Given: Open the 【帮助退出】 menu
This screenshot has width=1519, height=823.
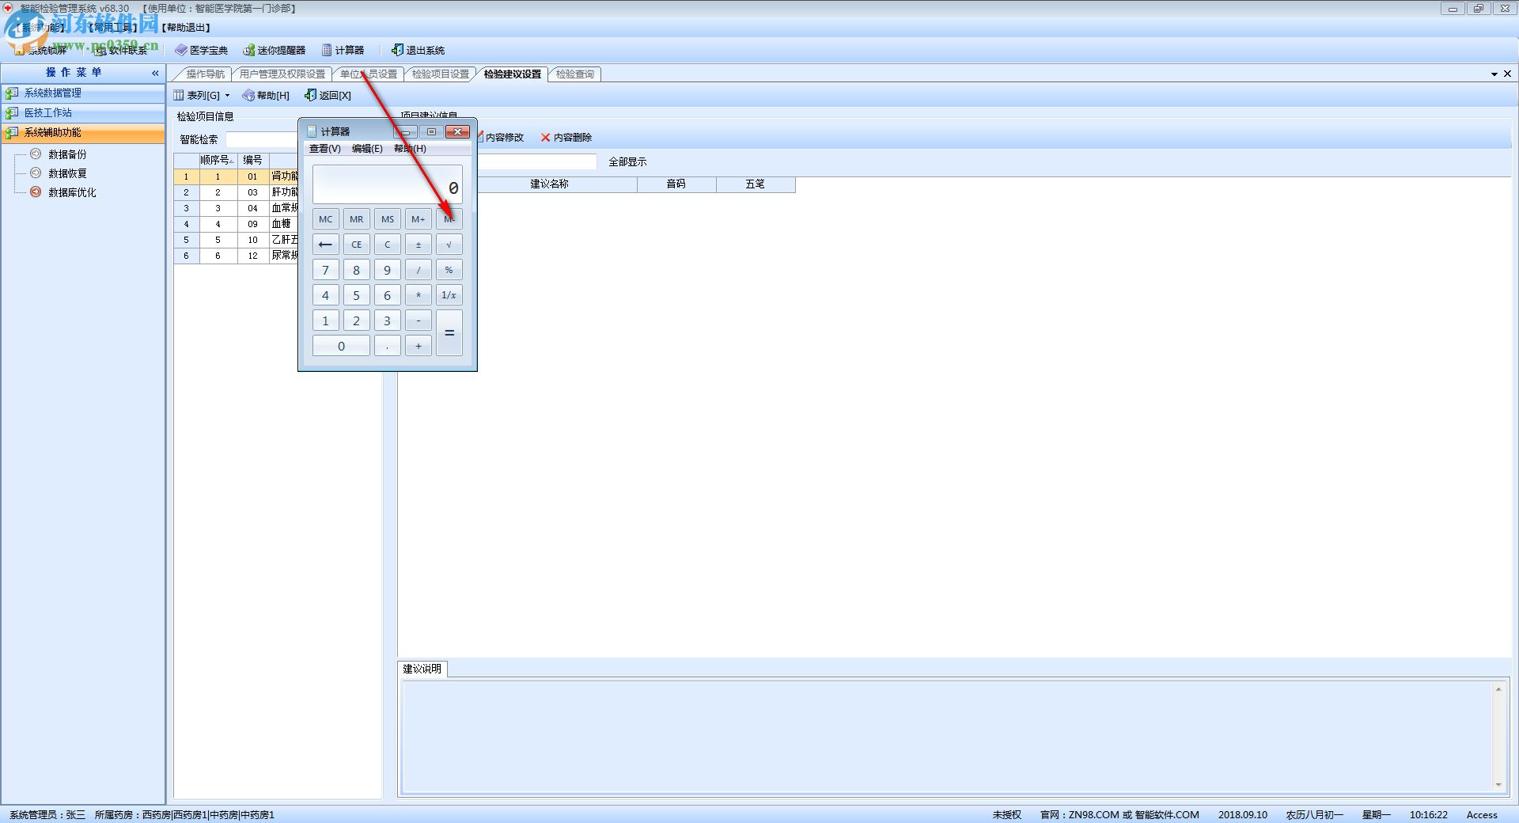Looking at the screenshot, I should (x=187, y=28).
